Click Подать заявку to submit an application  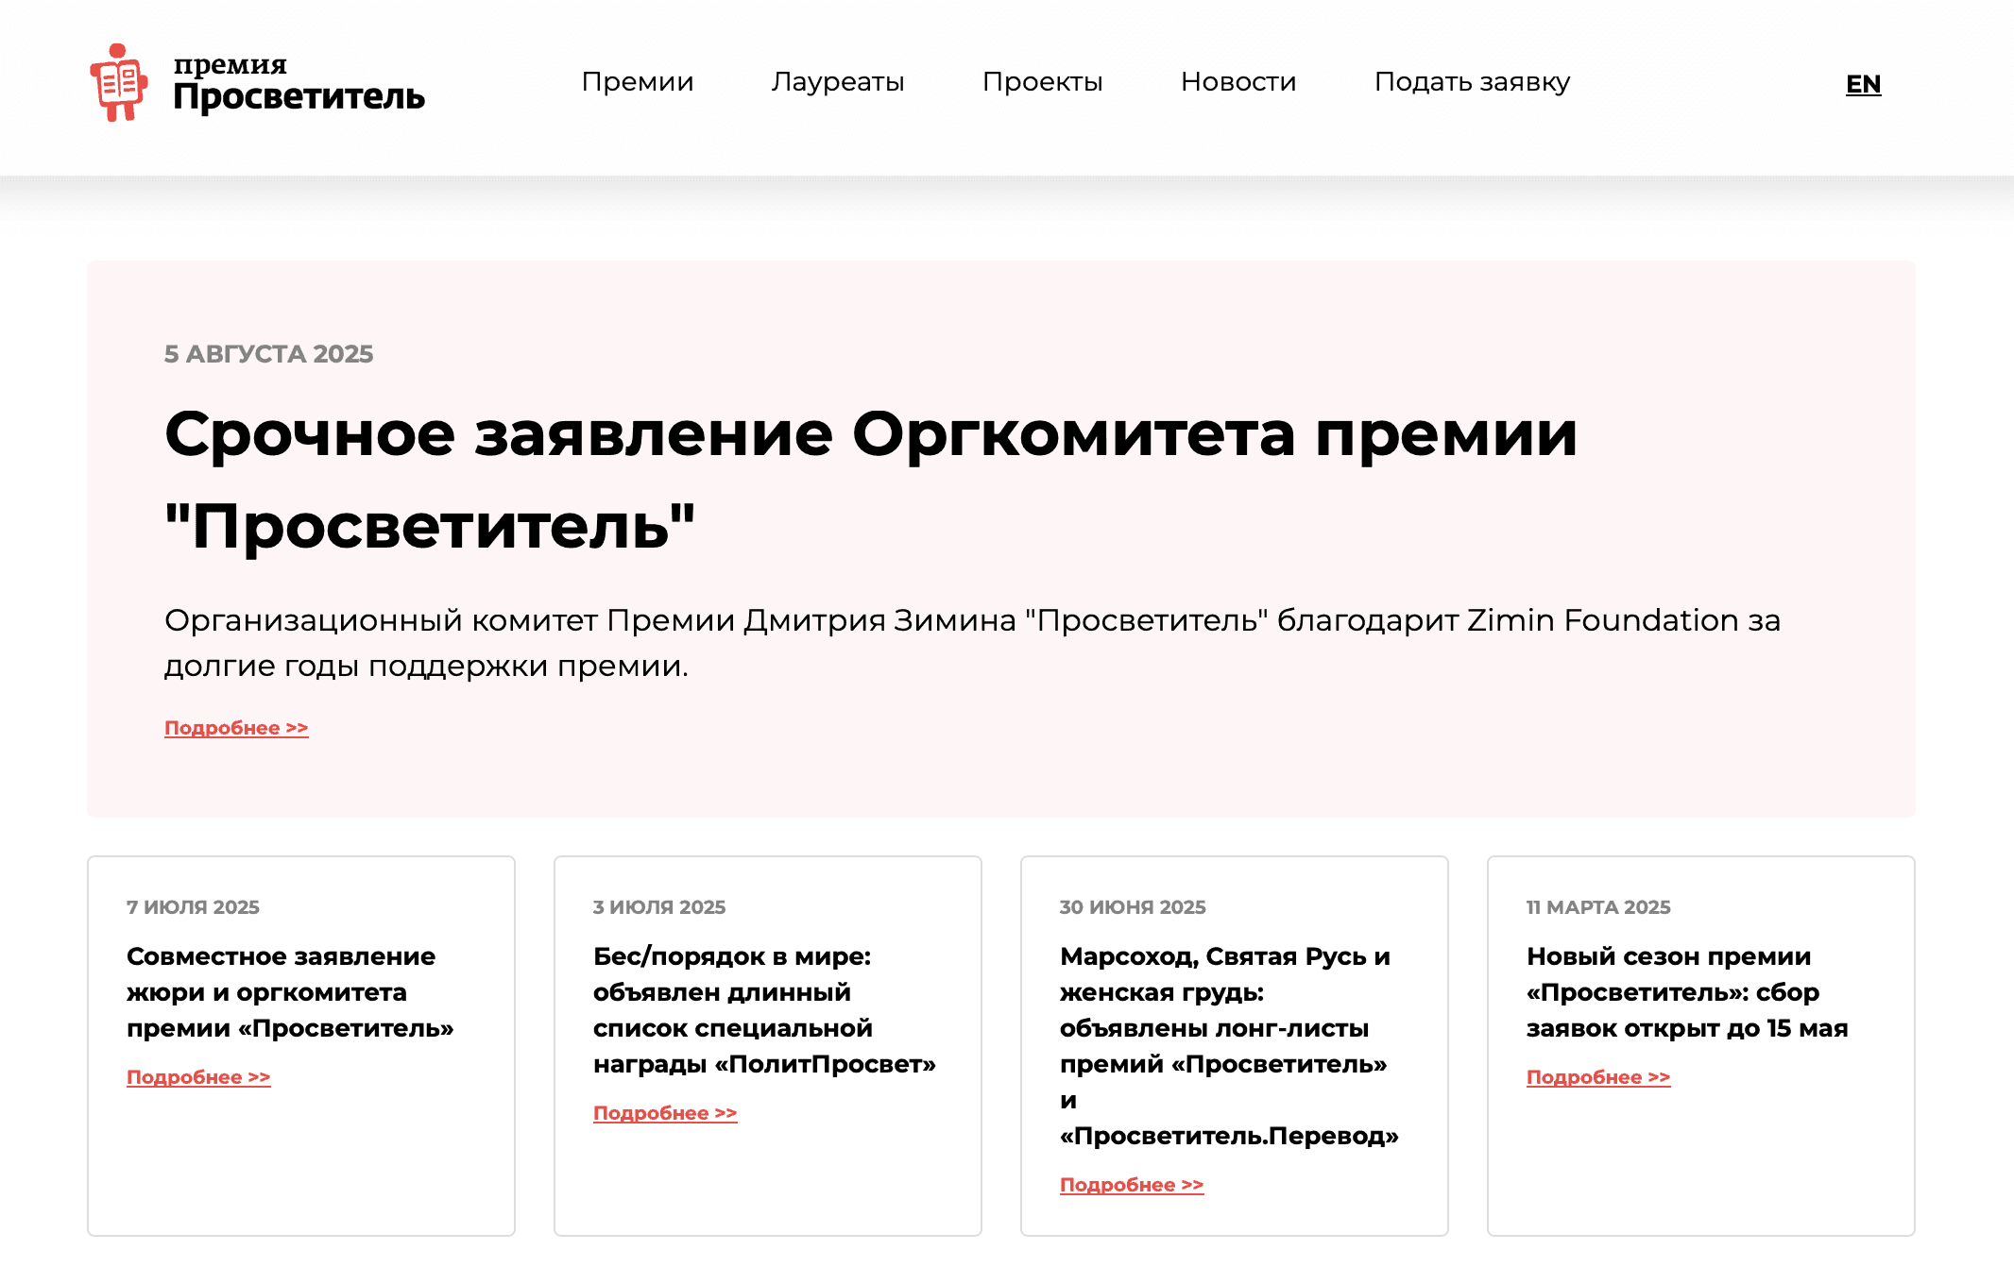point(1472,83)
